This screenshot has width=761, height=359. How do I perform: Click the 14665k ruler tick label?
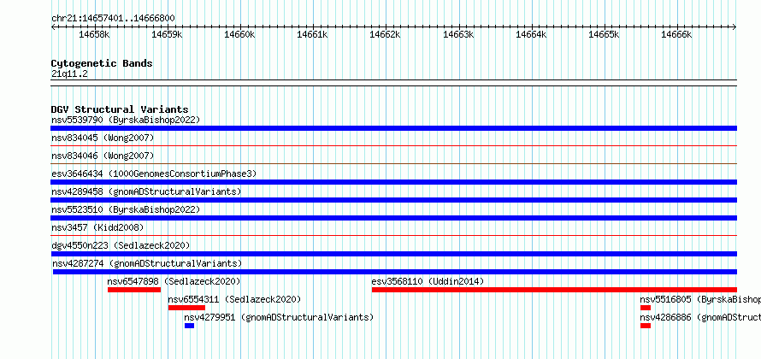click(605, 34)
